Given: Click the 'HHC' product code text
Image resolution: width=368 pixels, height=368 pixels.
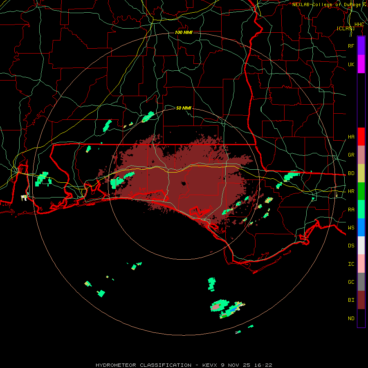Looking at the screenshot, I should [x=359, y=25].
